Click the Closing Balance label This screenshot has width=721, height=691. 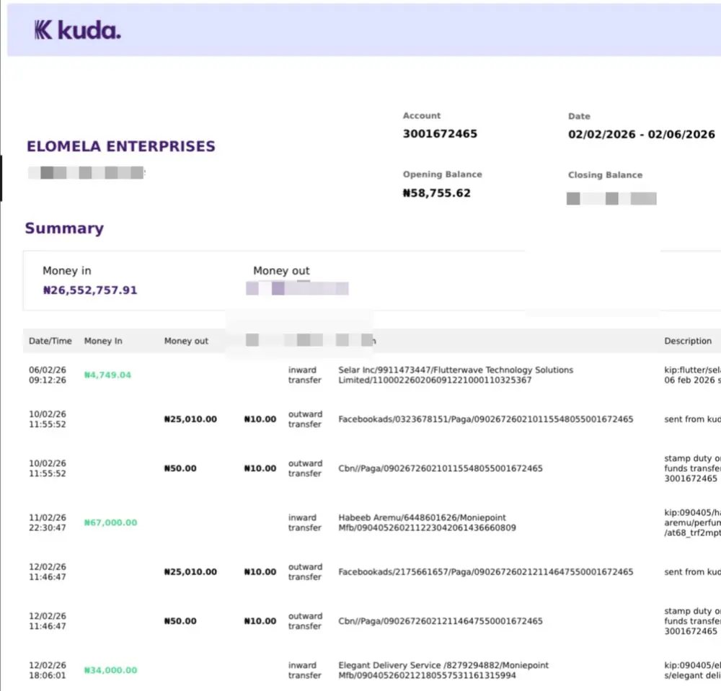(605, 175)
